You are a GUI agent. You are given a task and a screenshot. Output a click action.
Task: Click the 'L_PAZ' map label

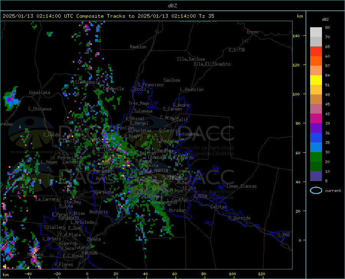(x=284, y=235)
